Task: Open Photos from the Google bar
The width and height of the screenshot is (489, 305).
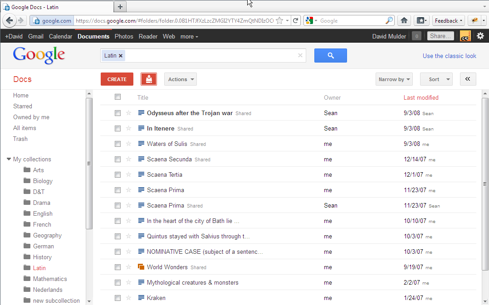Action: click(x=124, y=36)
